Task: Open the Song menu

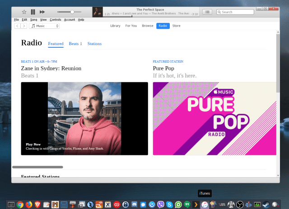Action: coord(33,20)
